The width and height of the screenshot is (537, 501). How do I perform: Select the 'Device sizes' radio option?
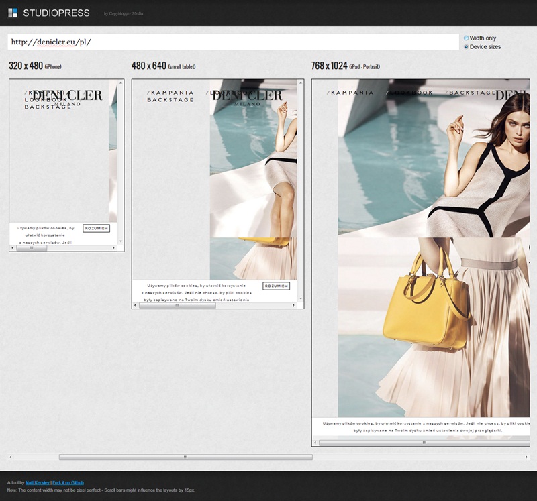click(466, 46)
